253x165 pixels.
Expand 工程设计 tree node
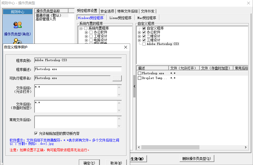[86, 36]
